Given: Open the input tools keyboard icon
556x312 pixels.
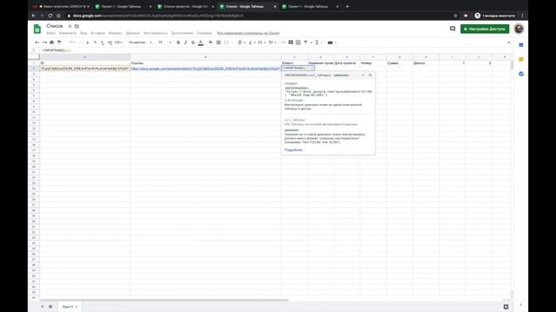Looking at the screenshot, I should point(330,42).
